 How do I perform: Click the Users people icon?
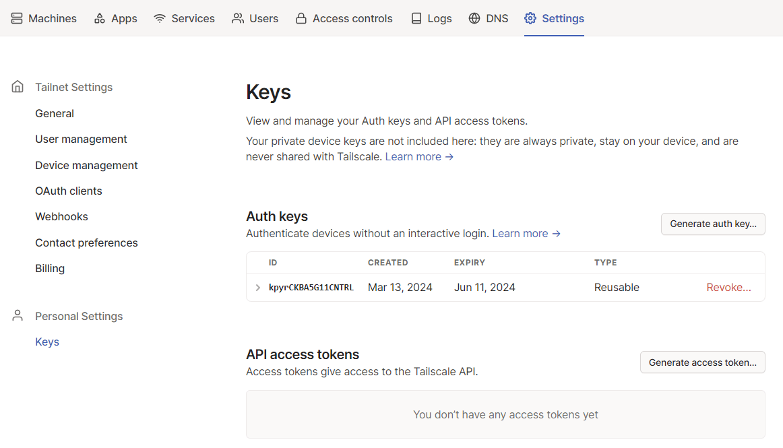click(x=238, y=18)
